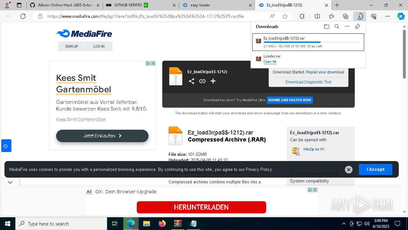Open the notification center
The image size is (408, 230).
397,224
